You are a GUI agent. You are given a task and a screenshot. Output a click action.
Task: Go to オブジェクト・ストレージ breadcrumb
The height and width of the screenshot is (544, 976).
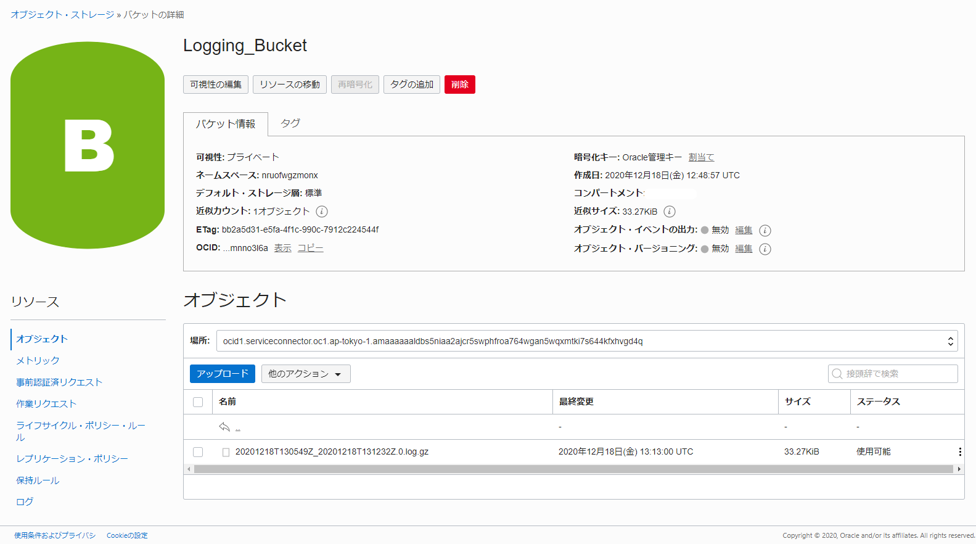point(62,15)
